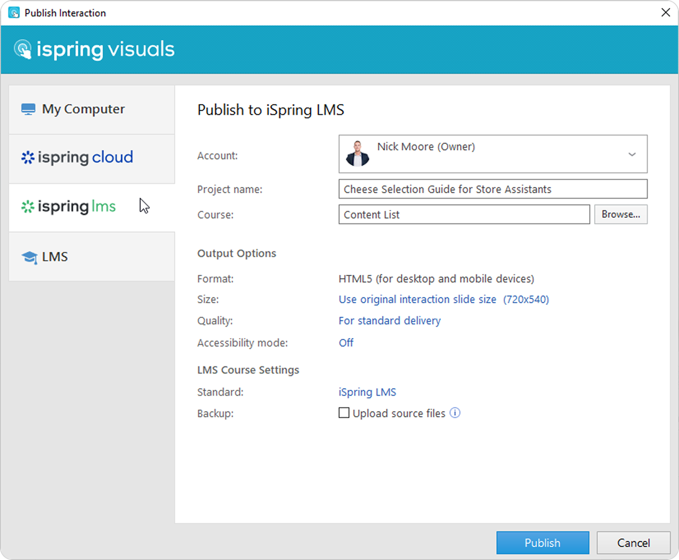Screen dimensions: 679x560
Task: Click the Cancel button
Action: tap(633, 542)
